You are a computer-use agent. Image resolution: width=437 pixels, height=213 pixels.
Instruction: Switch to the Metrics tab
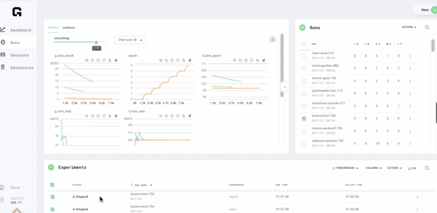[53, 28]
